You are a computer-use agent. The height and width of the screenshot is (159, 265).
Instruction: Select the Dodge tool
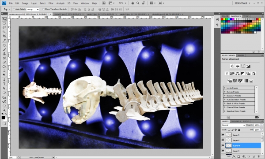click(4, 75)
